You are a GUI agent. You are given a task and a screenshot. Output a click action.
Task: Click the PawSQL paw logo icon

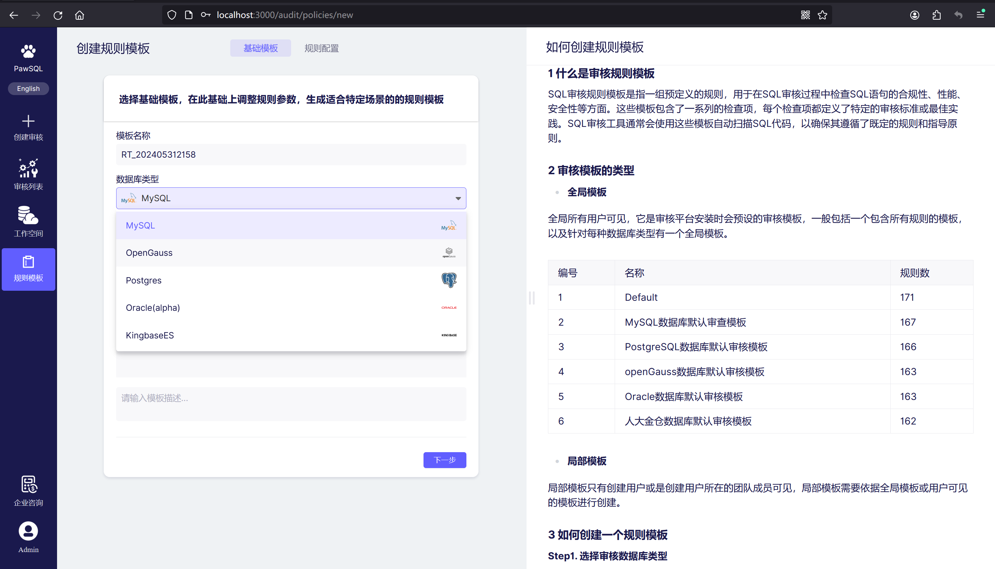tap(28, 52)
